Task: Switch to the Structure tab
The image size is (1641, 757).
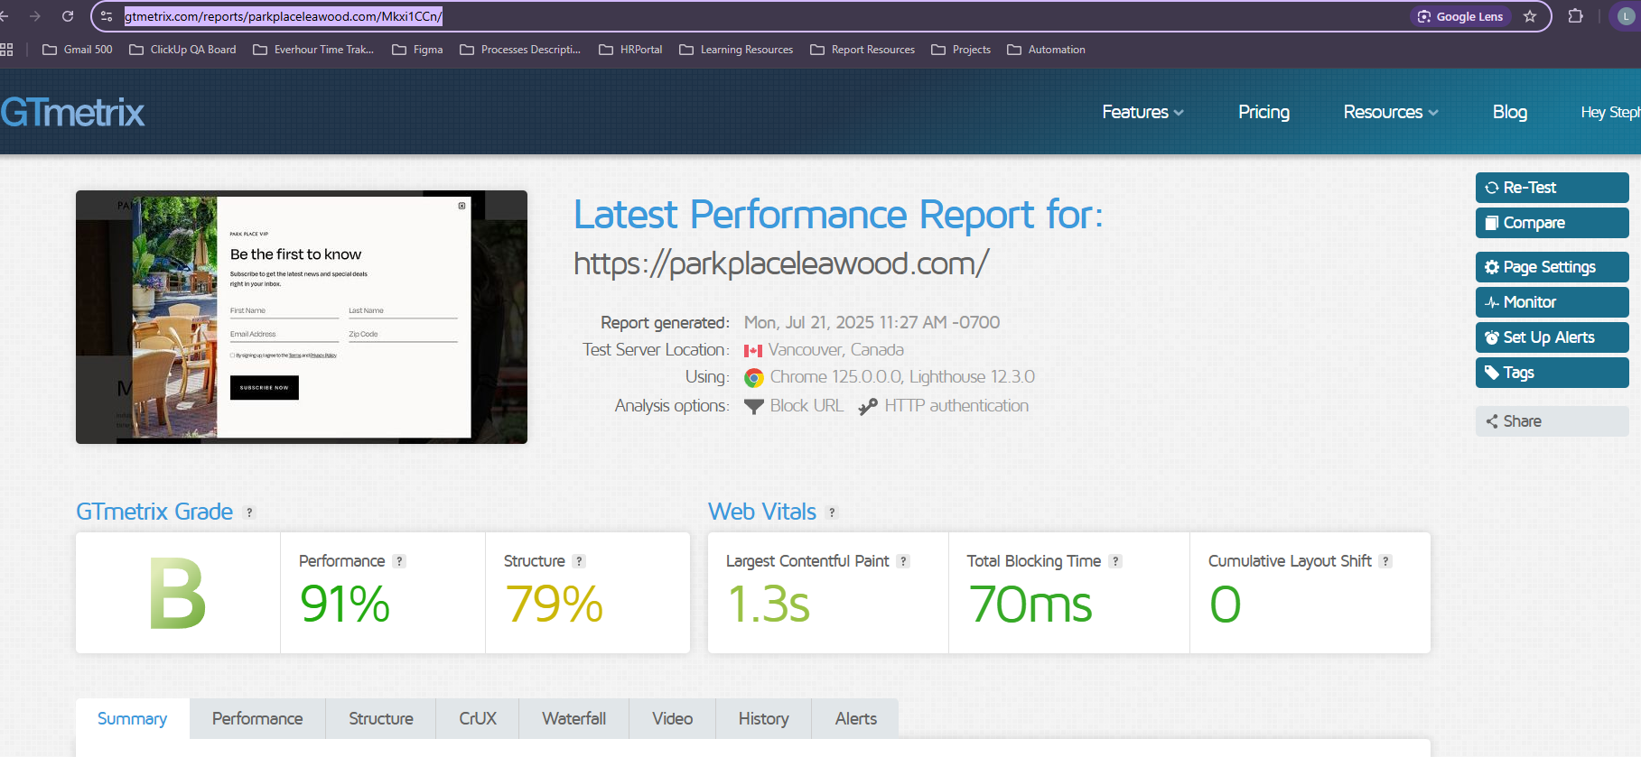Action: click(x=381, y=718)
